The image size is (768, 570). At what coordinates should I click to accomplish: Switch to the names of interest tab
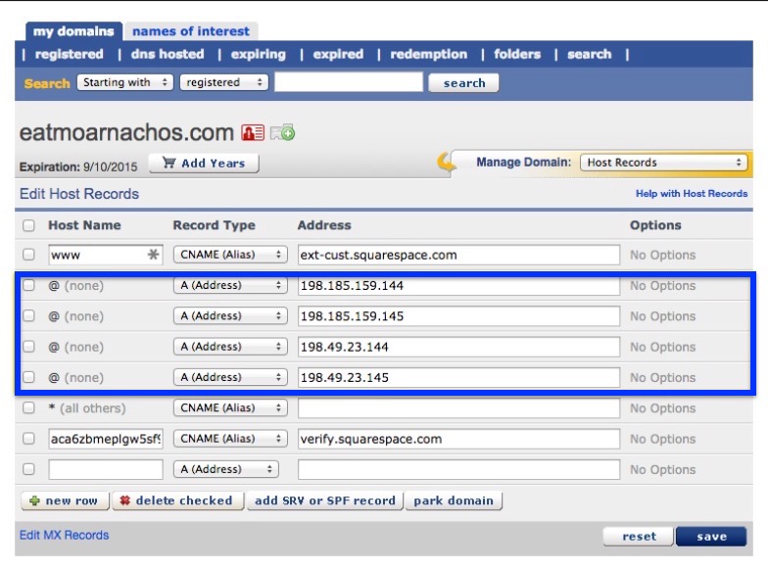(x=191, y=31)
